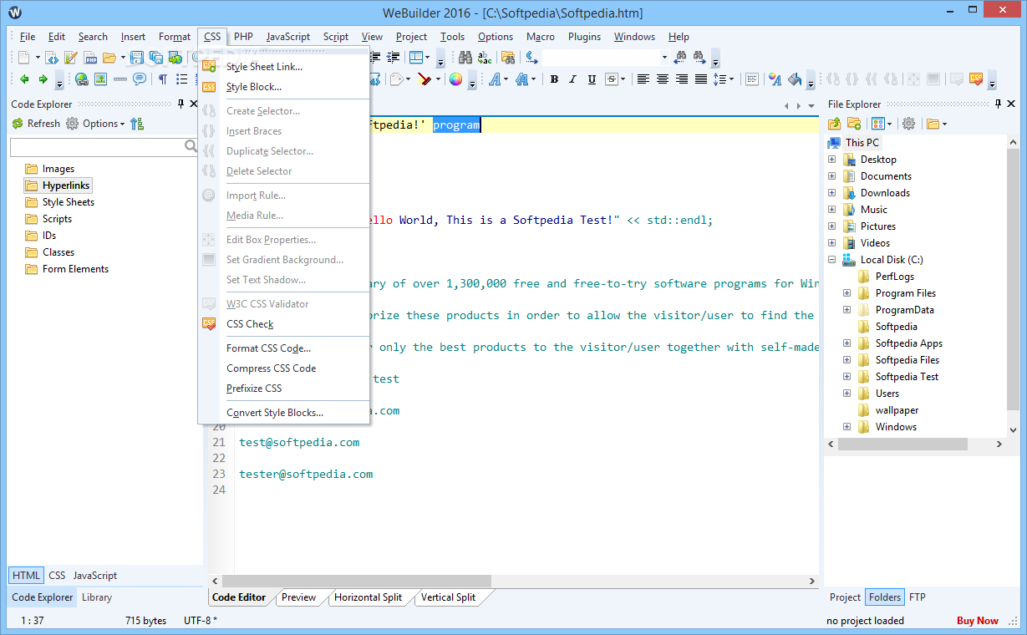Insert a paragraph with the pilcrow icon
Image resolution: width=1027 pixels, height=635 pixels.
pyautogui.click(x=162, y=79)
